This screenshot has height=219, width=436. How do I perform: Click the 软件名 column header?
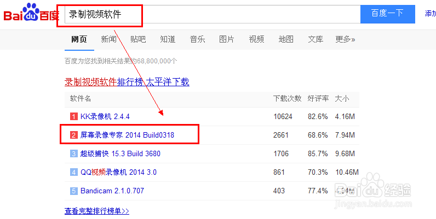pyautogui.click(x=81, y=98)
